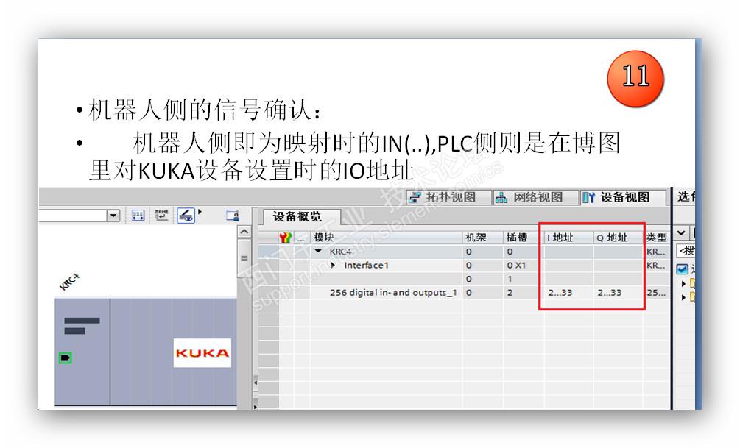Expand the first catalog folder in right panel
This screenshot has height=448, width=740.
[x=683, y=283]
